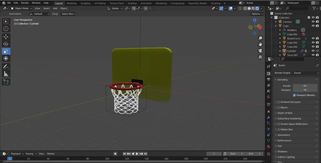The width and height of the screenshot is (321, 163).
Task: Toggle Cylinder's render camera icon
Action: click(317, 51)
